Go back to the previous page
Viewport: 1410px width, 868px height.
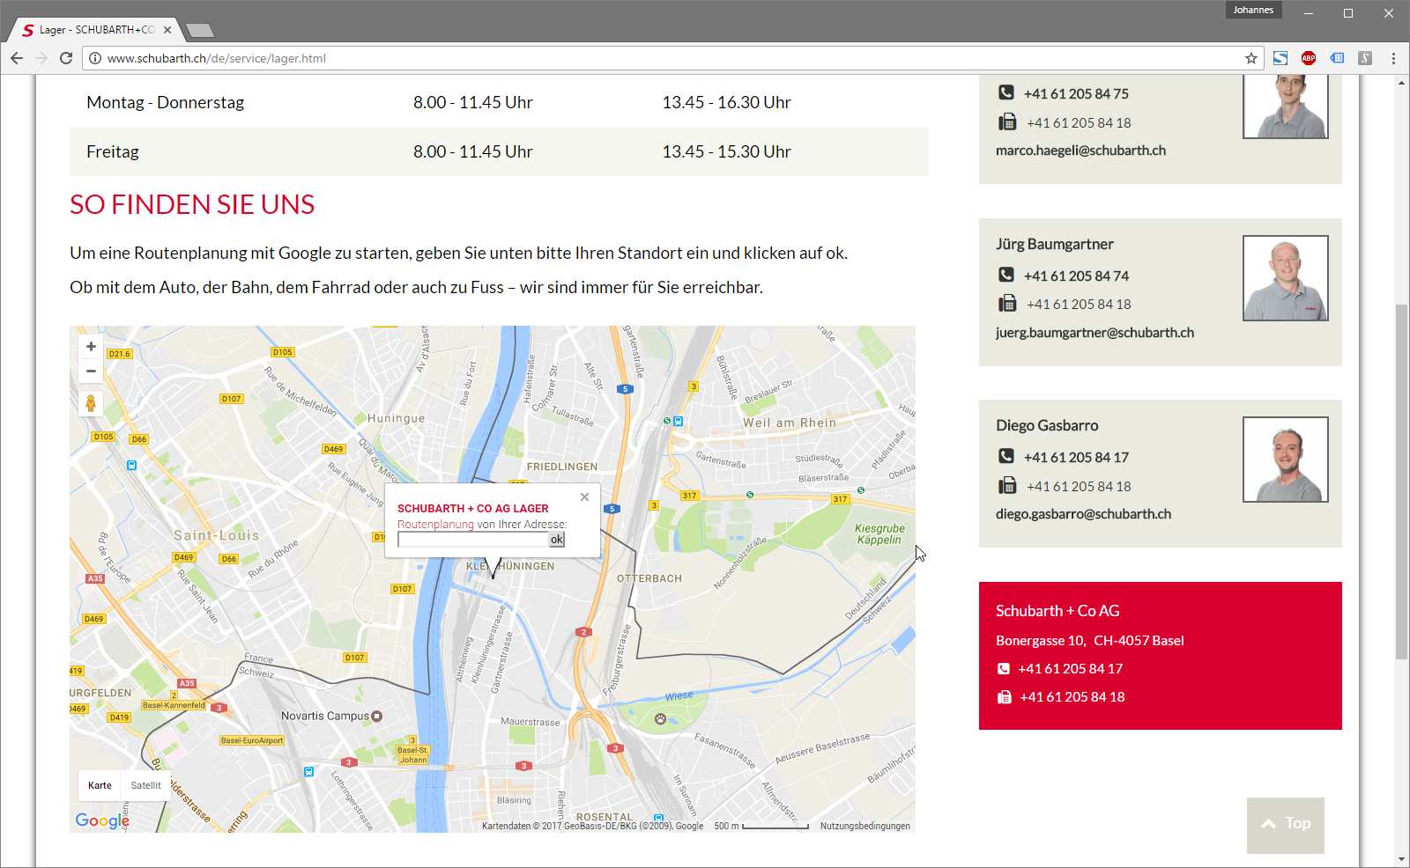tap(17, 58)
